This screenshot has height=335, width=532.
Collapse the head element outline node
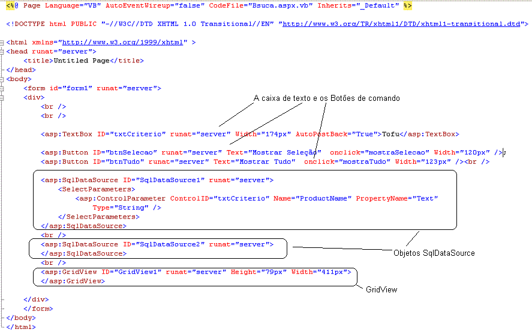(2, 52)
